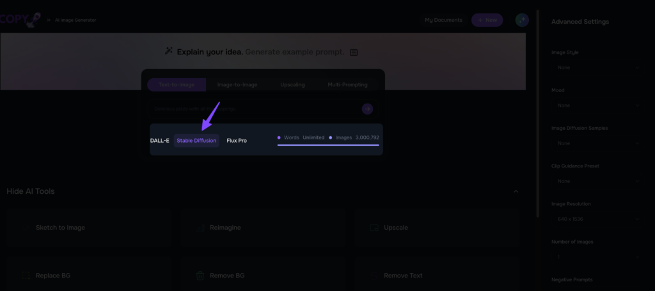This screenshot has height=291, width=655.
Task: Select the Stable Diffusion model option
Action: [x=196, y=140]
